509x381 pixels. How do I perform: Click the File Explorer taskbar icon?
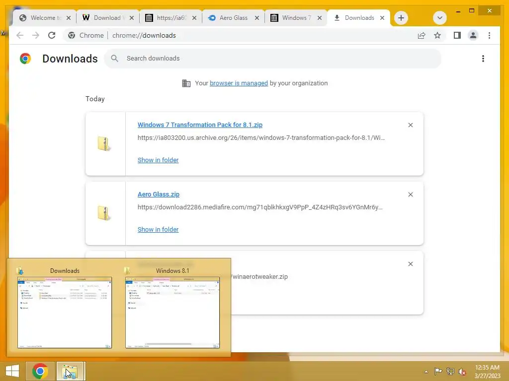point(71,371)
